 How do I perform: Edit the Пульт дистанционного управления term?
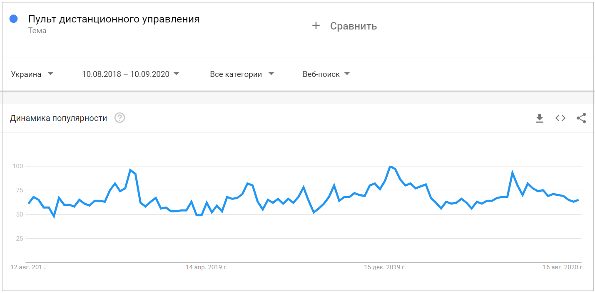(x=114, y=19)
